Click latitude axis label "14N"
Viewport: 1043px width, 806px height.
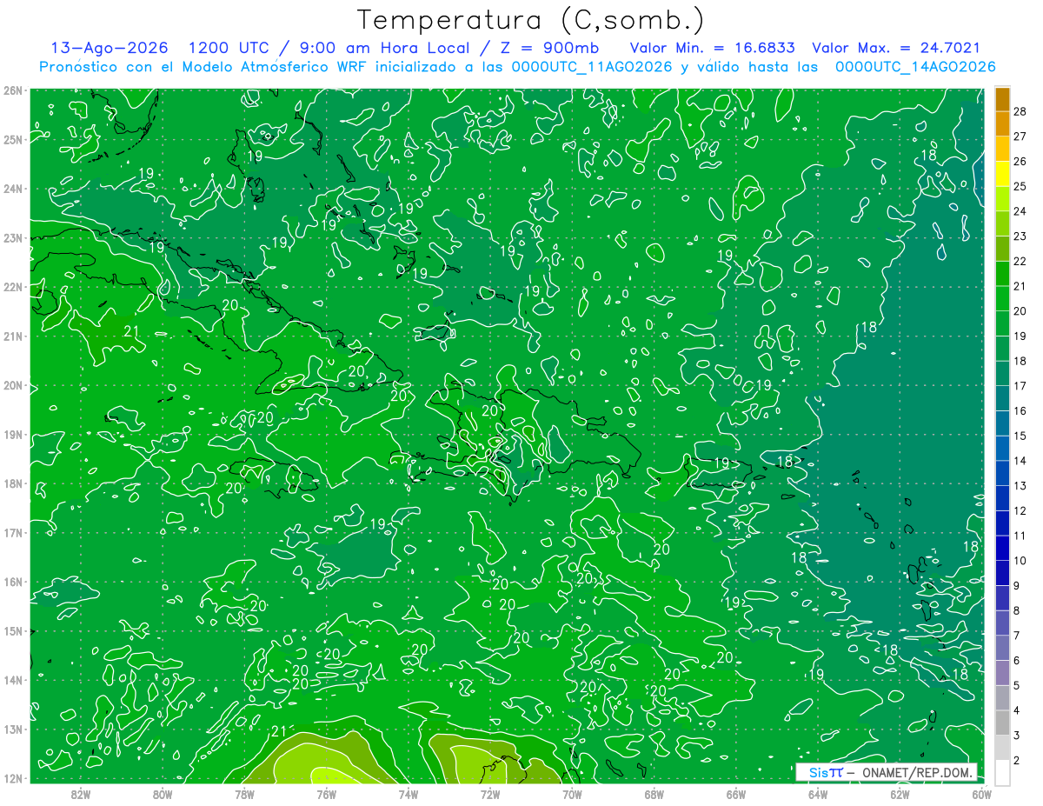(x=13, y=680)
